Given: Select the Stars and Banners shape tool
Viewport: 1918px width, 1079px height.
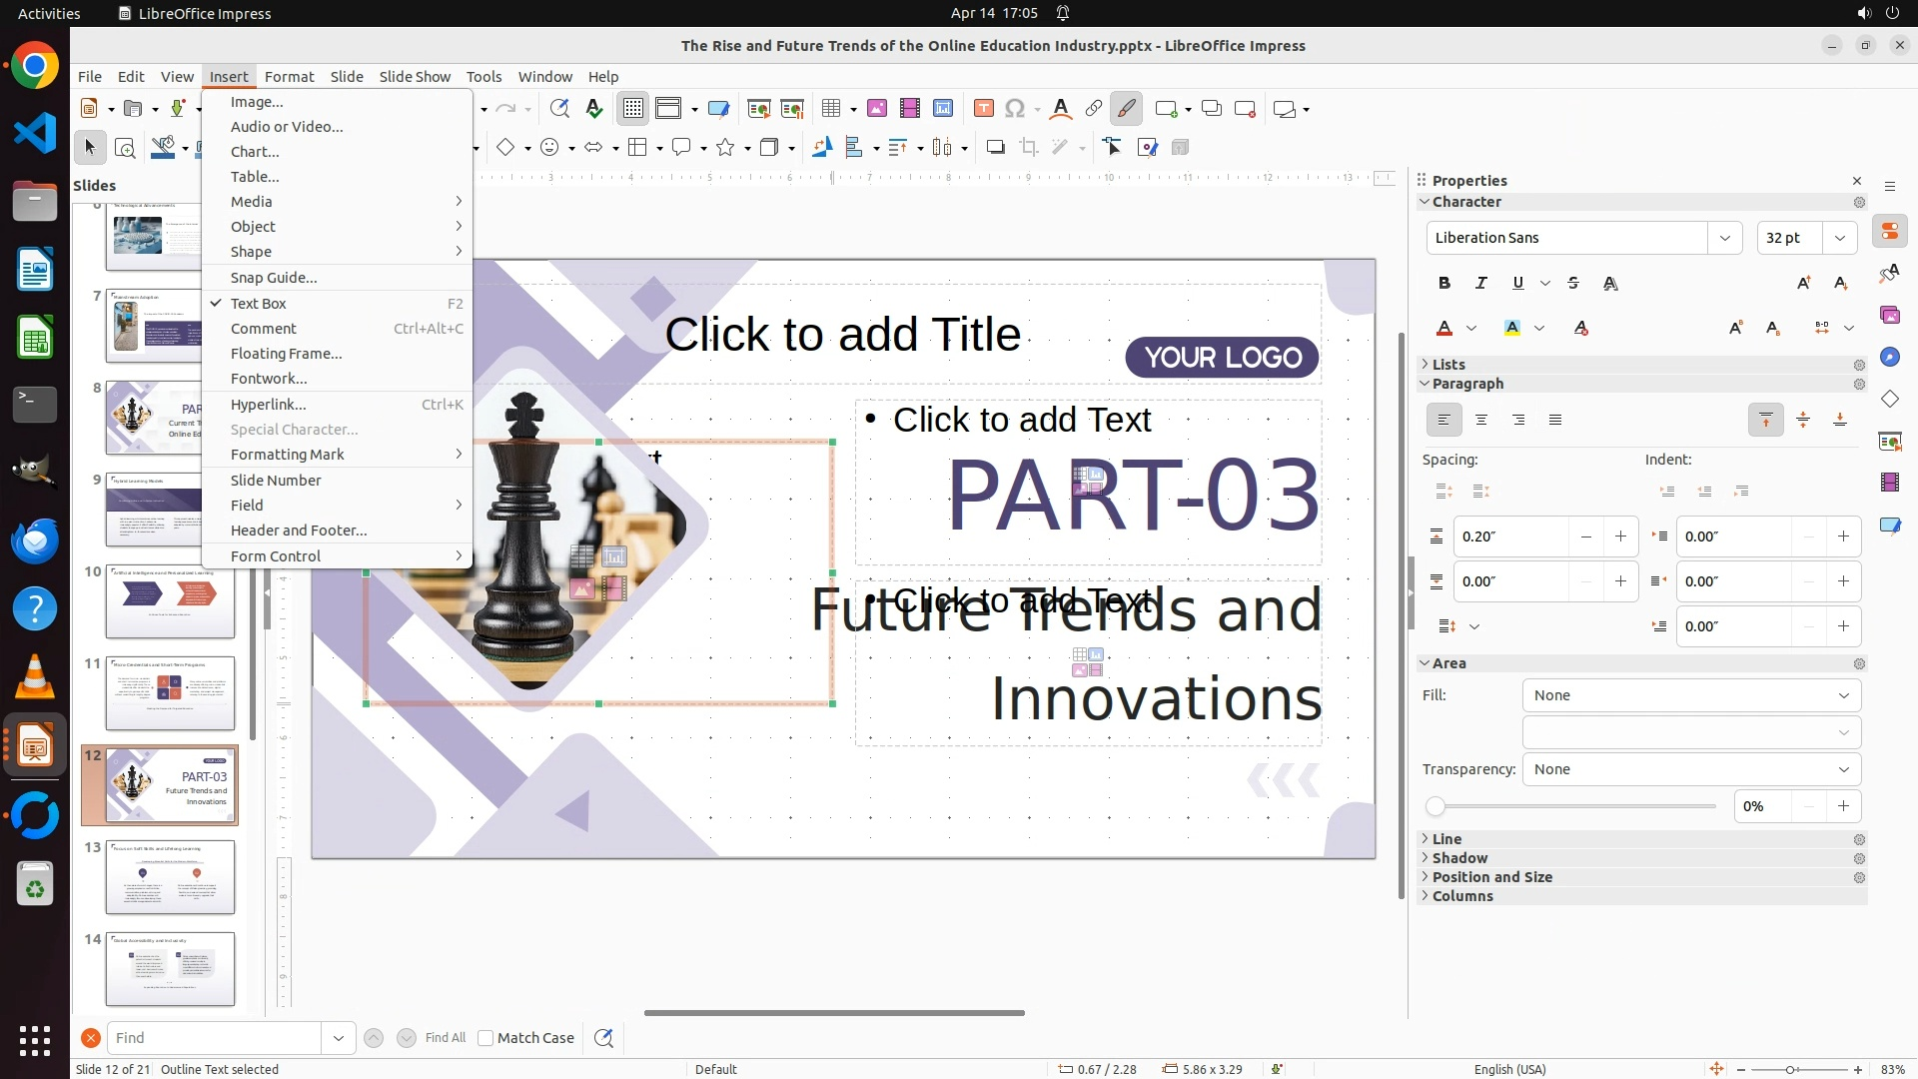Looking at the screenshot, I should point(726,148).
